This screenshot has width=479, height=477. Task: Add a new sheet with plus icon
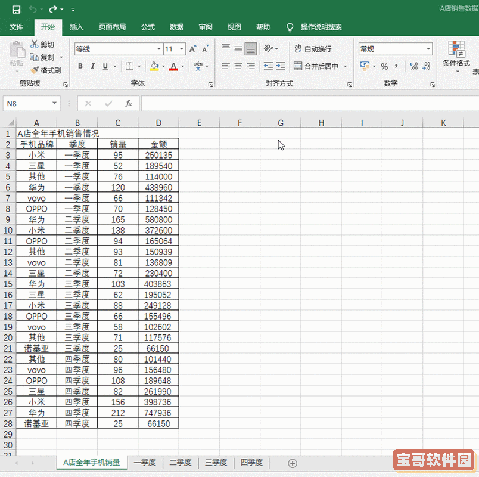tap(293, 463)
